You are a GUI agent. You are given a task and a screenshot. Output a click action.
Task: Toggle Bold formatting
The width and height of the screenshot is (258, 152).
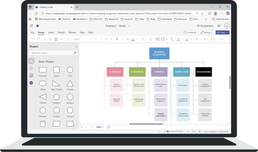click(117, 39)
